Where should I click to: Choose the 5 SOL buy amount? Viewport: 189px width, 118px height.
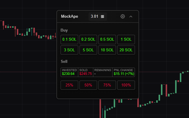click(x=88, y=50)
